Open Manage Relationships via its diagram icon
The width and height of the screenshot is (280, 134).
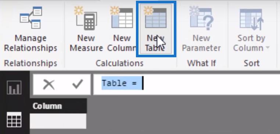point(31,18)
